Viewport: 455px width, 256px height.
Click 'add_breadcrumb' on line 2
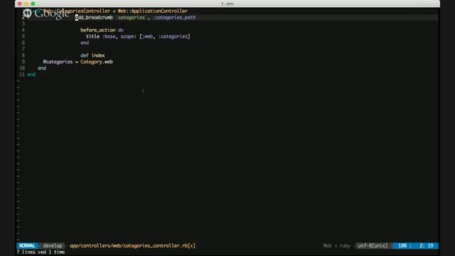click(94, 17)
